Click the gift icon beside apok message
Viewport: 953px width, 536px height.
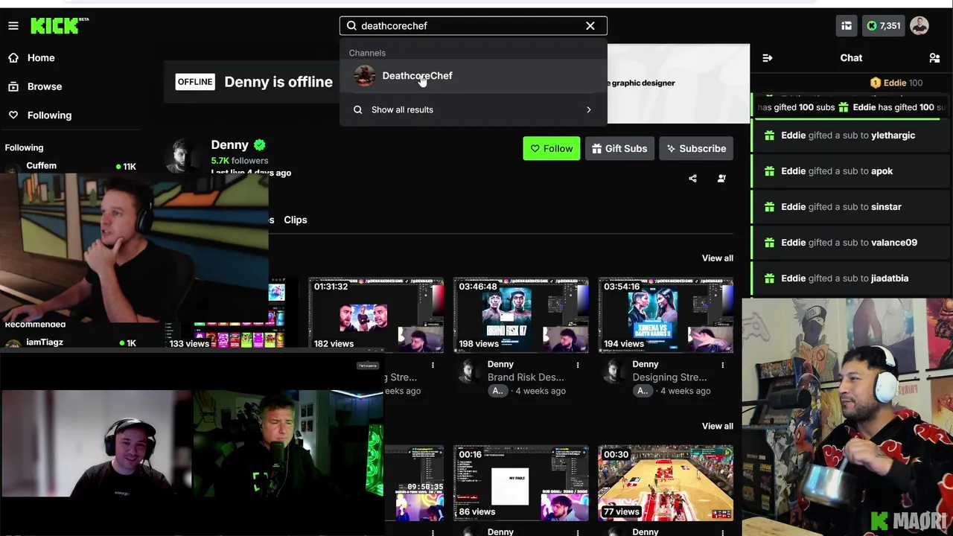tap(769, 171)
